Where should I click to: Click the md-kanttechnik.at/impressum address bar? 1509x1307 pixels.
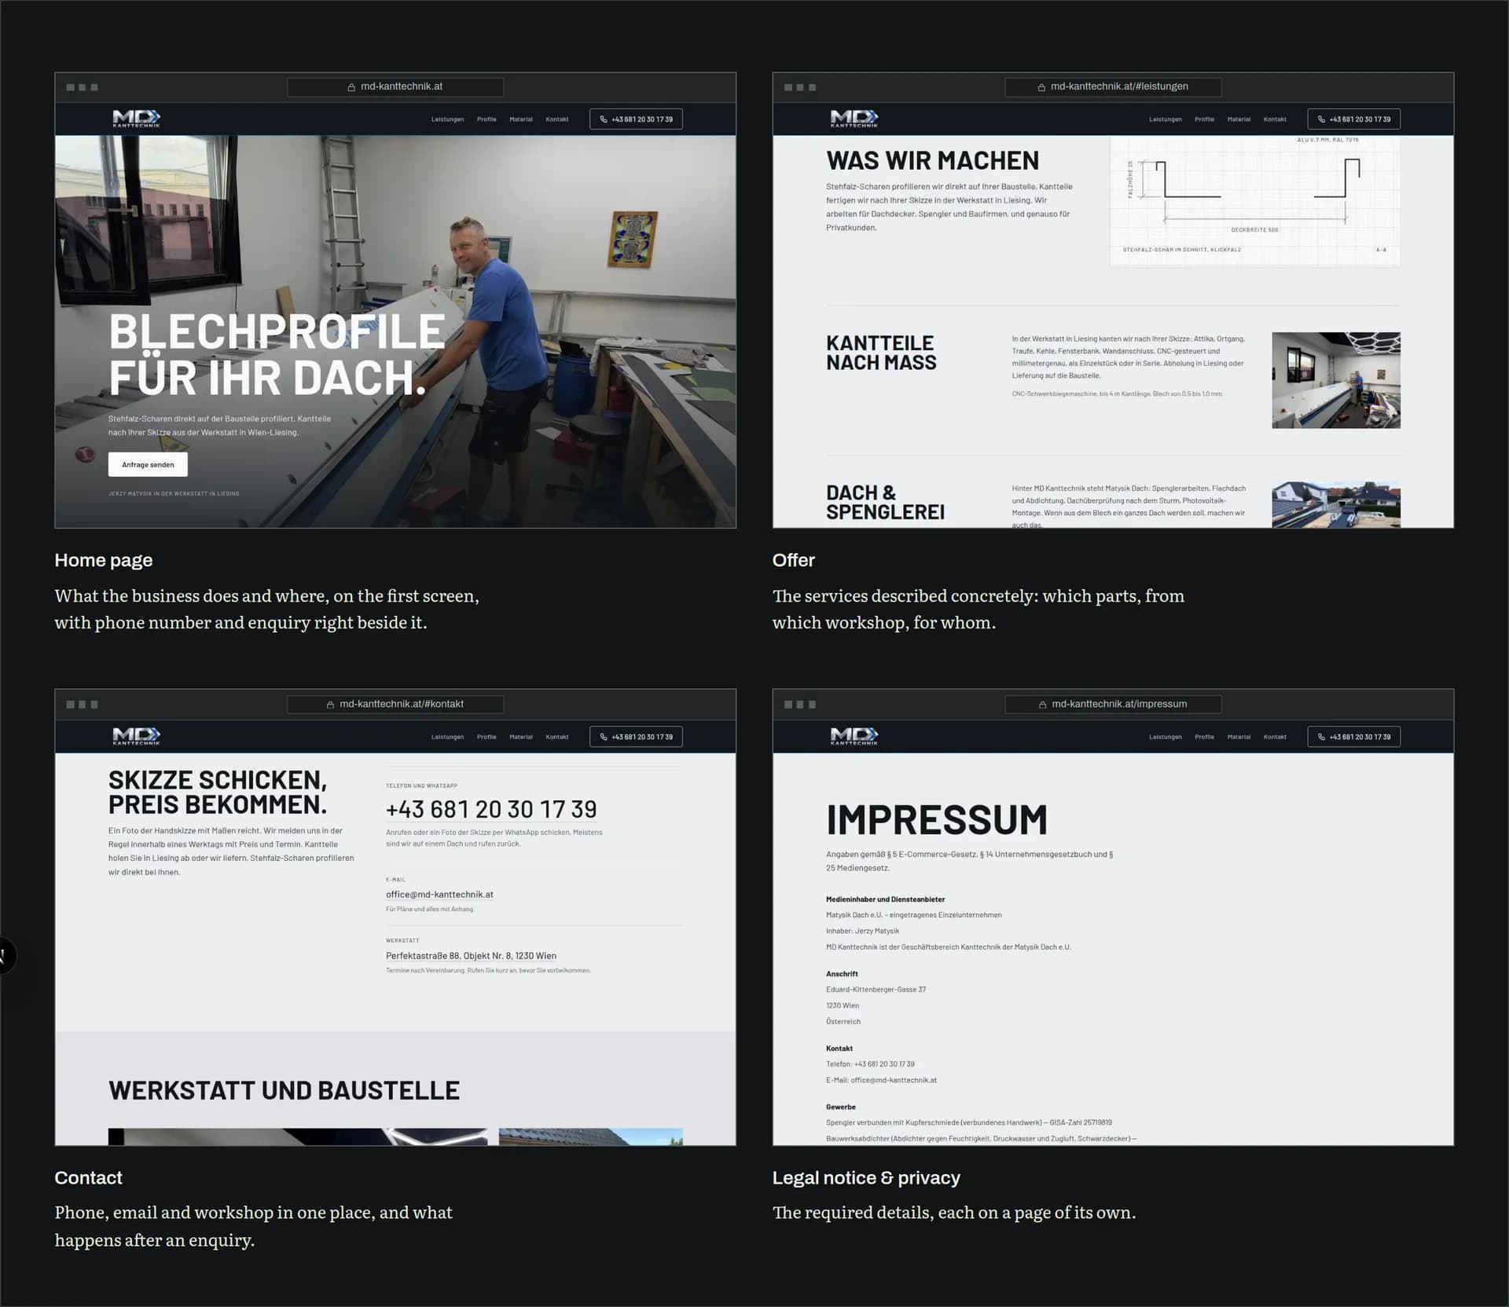[1113, 705]
